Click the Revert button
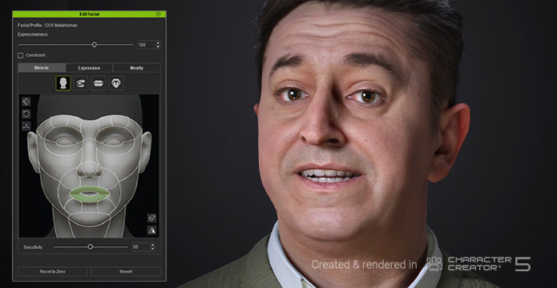557x288 pixels. [x=126, y=272]
